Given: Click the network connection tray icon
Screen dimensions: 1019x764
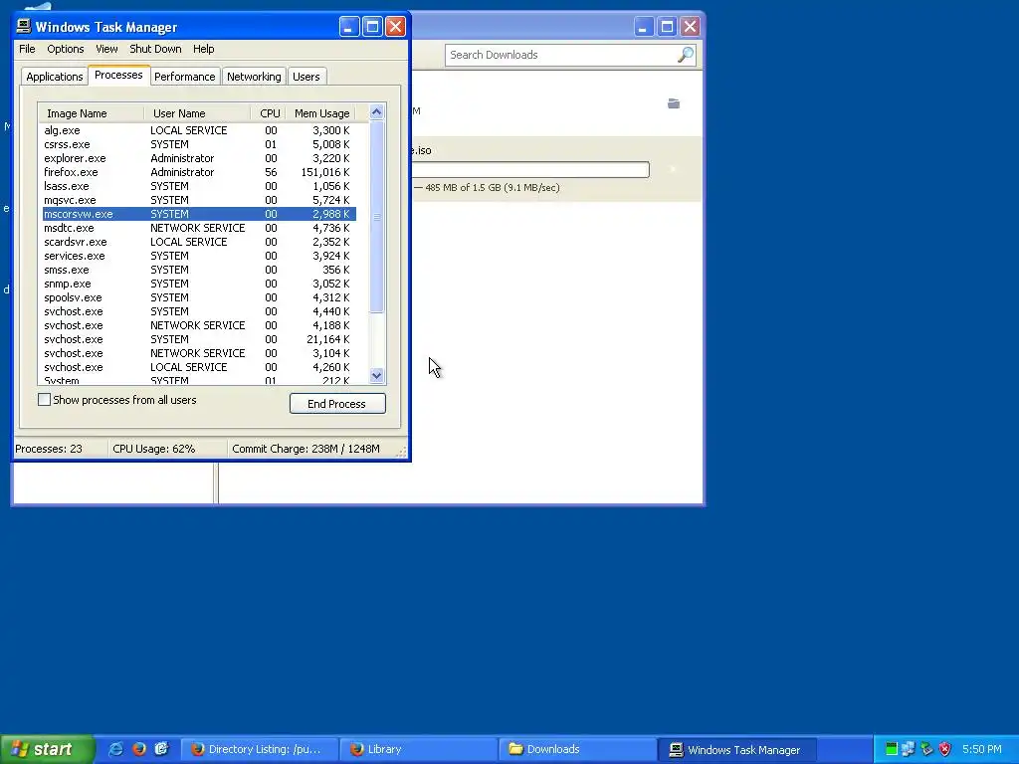Looking at the screenshot, I should tap(909, 749).
